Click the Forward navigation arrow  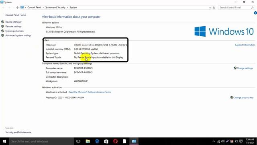(x=9, y=7)
